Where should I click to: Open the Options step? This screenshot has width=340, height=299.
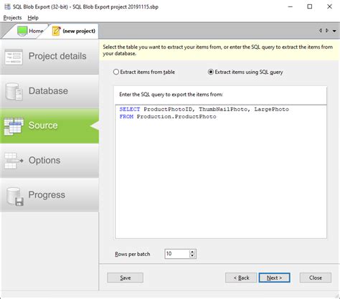[x=49, y=161]
